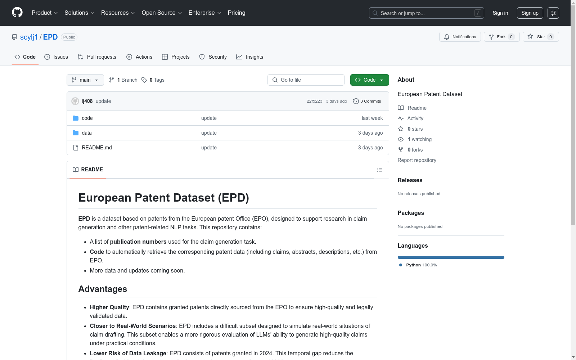Screen dimensions: 576x360
Task: Click the Fork count badge
Action: pyautogui.click(x=511, y=37)
